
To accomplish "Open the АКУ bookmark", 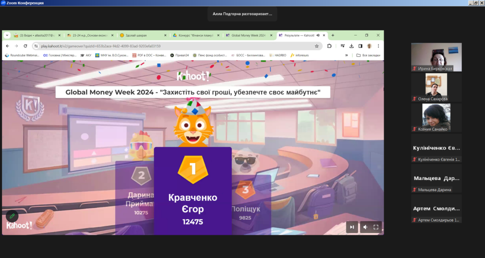I will click(x=86, y=55).
